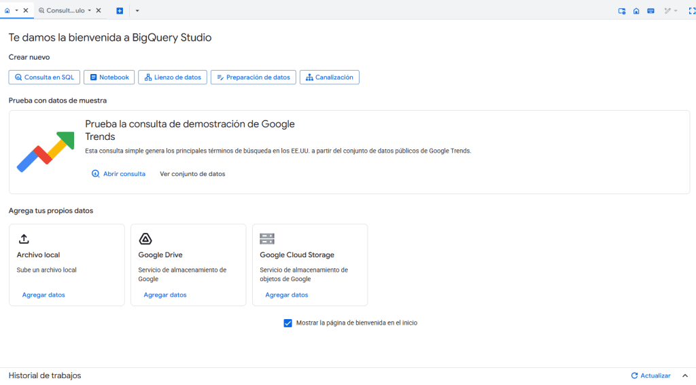Create a new Preparación de datos
696x385 pixels.
[x=254, y=77]
